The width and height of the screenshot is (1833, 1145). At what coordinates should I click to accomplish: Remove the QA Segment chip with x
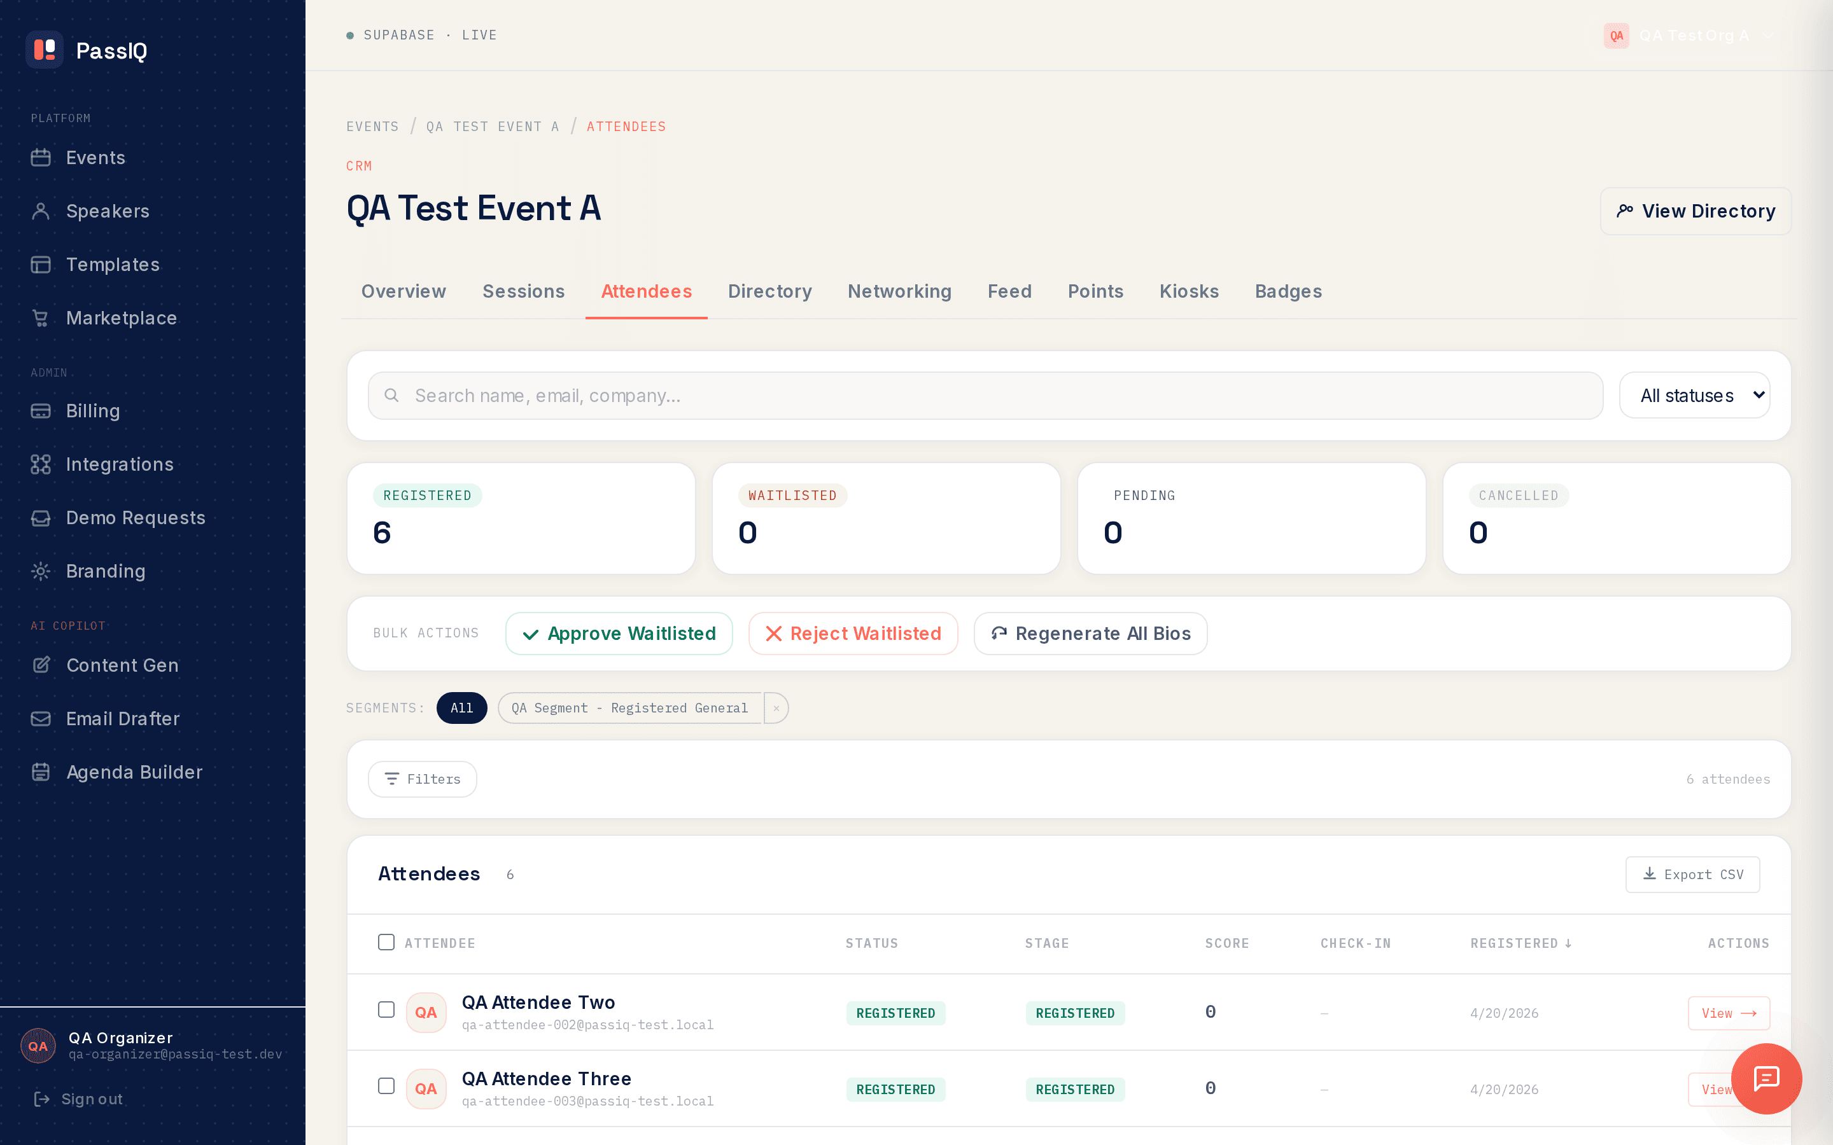tap(776, 708)
